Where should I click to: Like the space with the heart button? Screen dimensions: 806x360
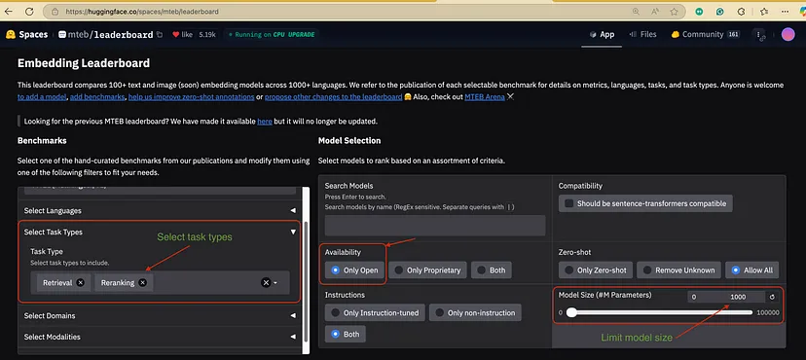[x=182, y=34]
